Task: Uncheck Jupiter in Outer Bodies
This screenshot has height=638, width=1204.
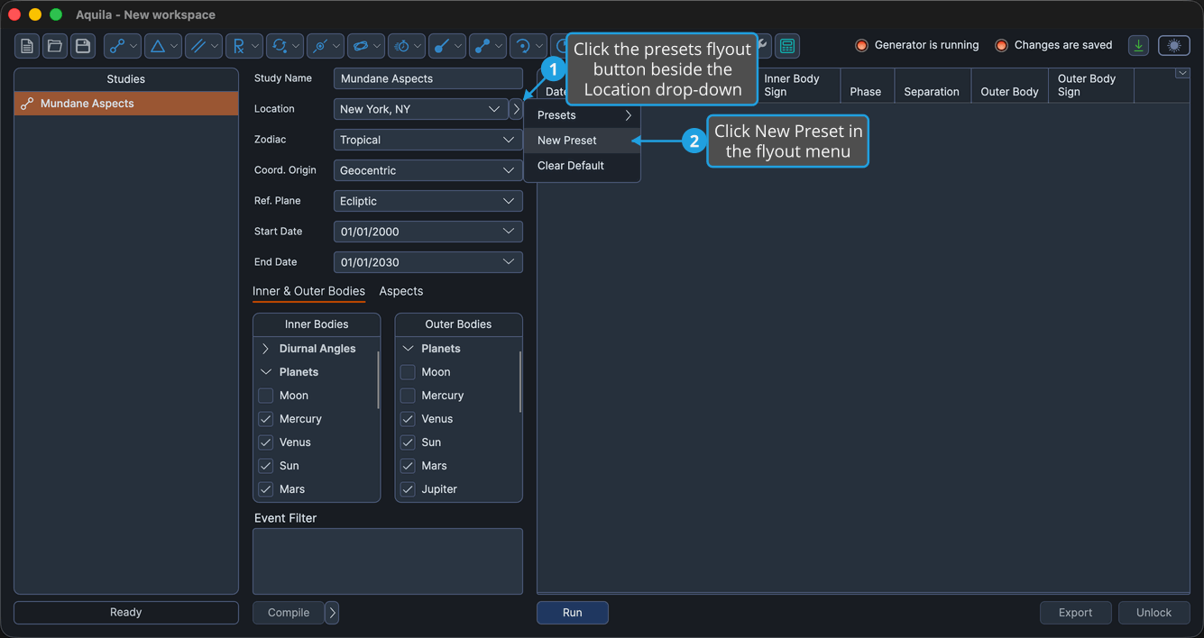Action: (408, 489)
